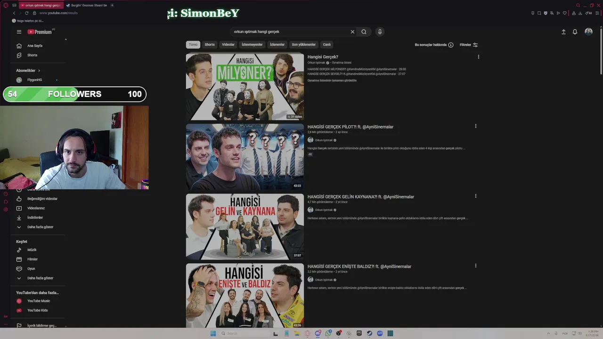
Task: Open YouTube Music link
Action: [34, 301]
